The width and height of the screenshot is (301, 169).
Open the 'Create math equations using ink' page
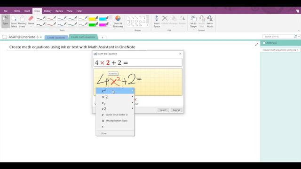click(x=280, y=50)
